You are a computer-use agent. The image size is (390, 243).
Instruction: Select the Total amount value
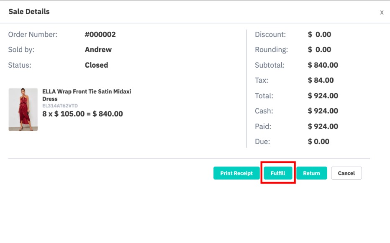[323, 96]
